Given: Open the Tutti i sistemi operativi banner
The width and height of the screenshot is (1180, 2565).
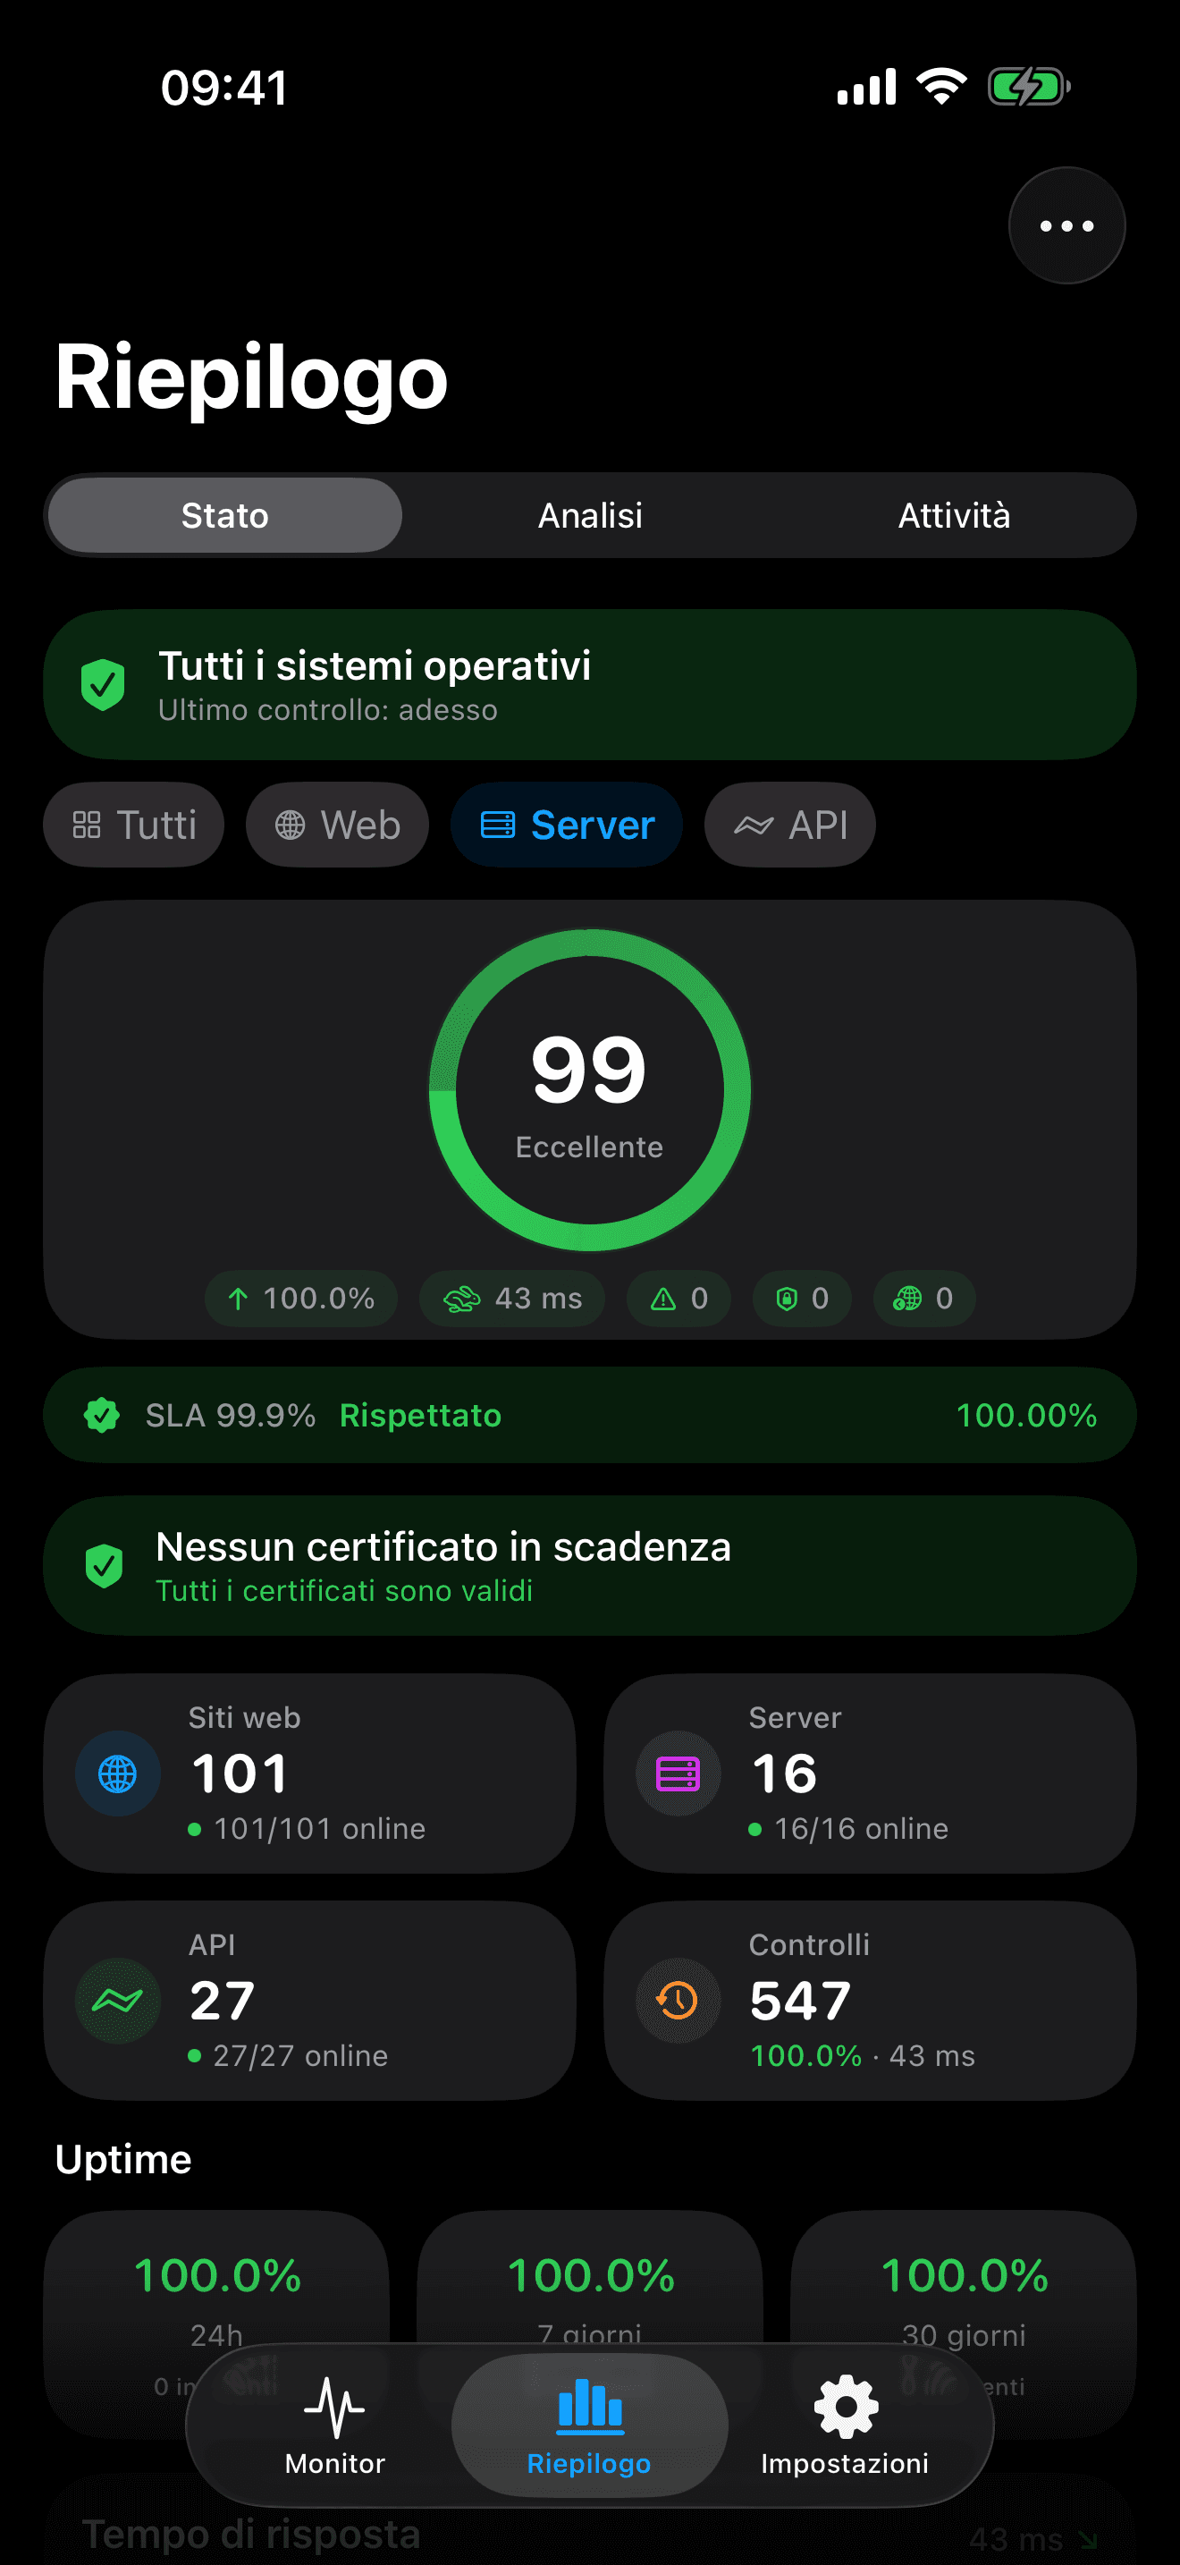Looking at the screenshot, I should click(x=590, y=685).
